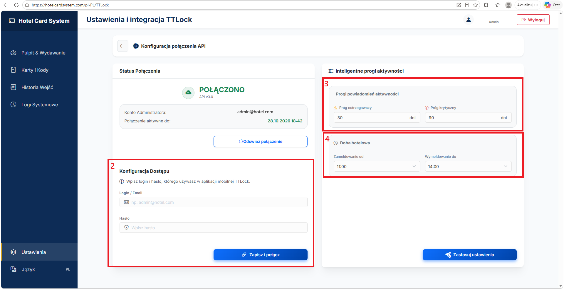
Task: Click the user profile avatar icon
Action: click(x=469, y=20)
